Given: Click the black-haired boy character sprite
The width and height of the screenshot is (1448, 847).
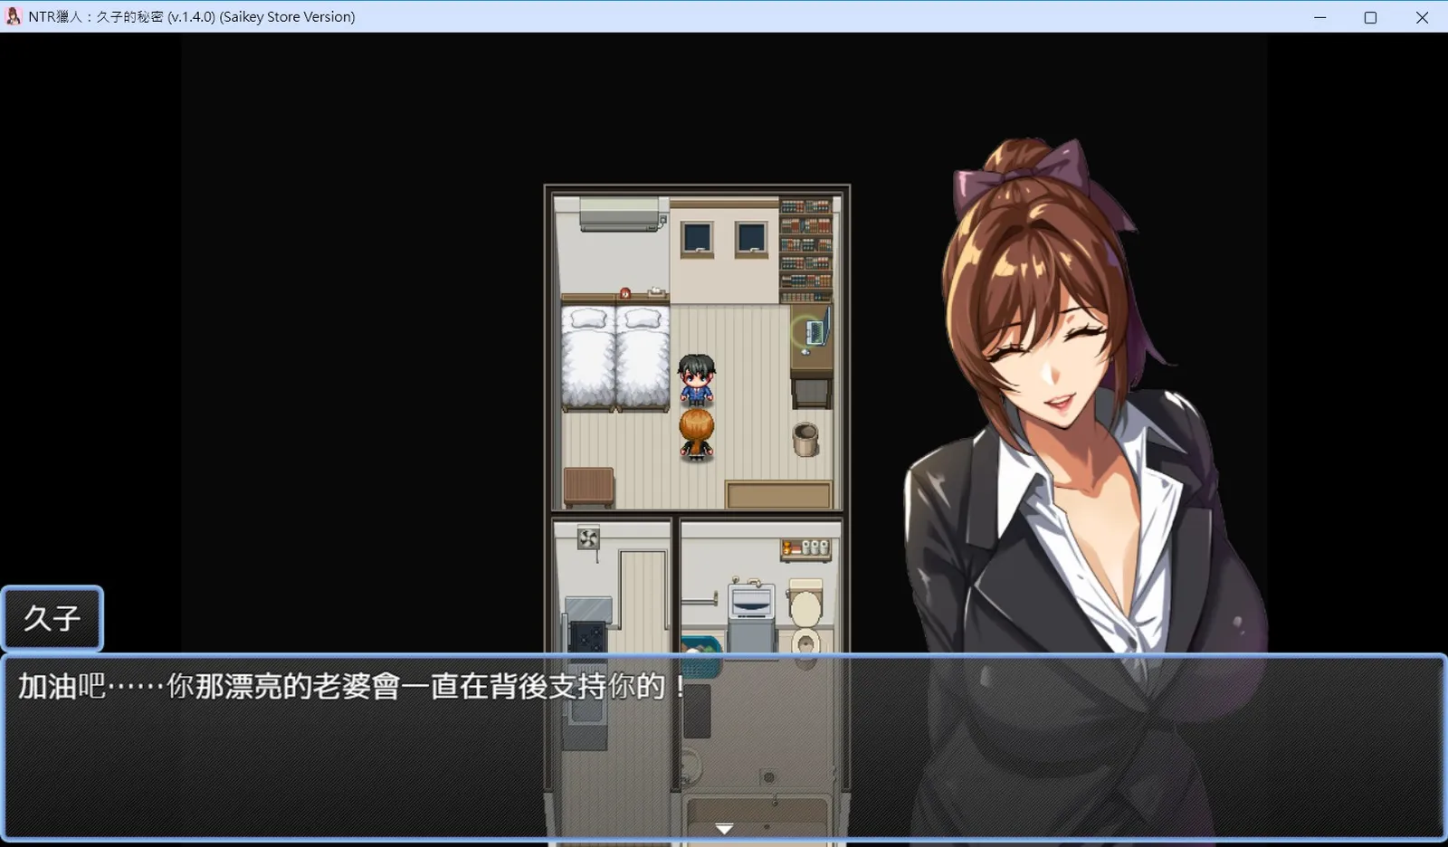Looking at the screenshot, I should coord(696,379).
